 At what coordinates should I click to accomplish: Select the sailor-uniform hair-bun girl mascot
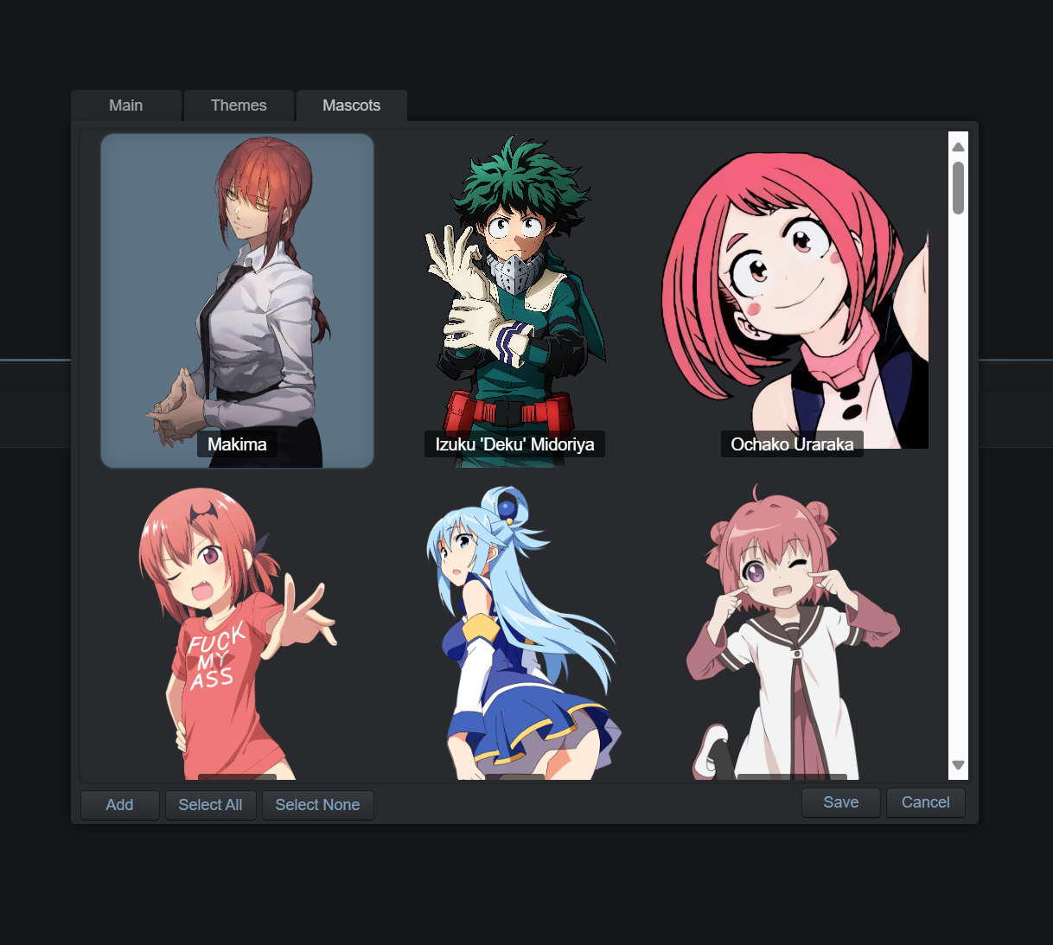pos(792,631)
